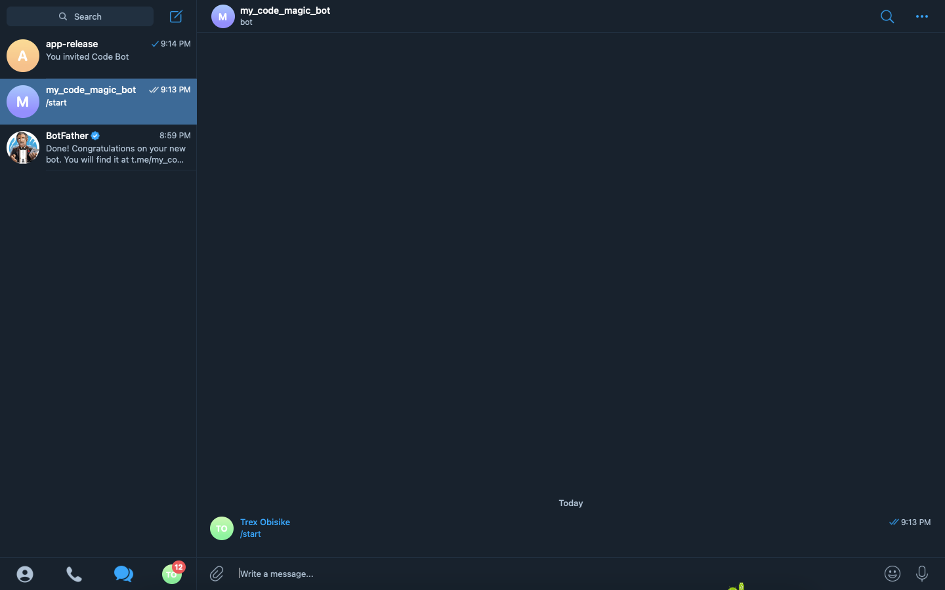Click the bot avatar in chat header
This screenshot has height=590, width=945.
223,16
